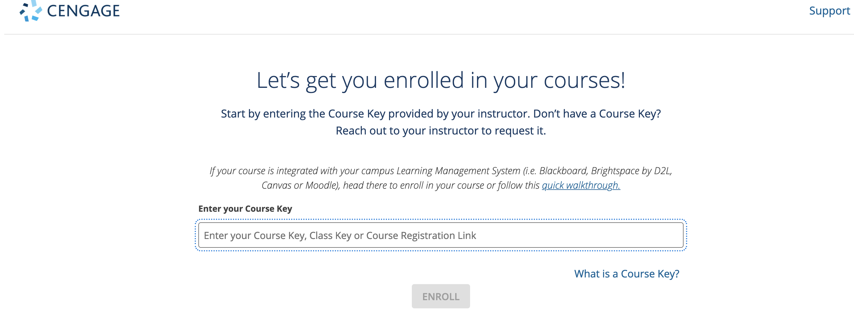Click the Cengage logo icon
The height and width of the screenshot is (315, 854).
pyautogui.click(x=31, y=11)
